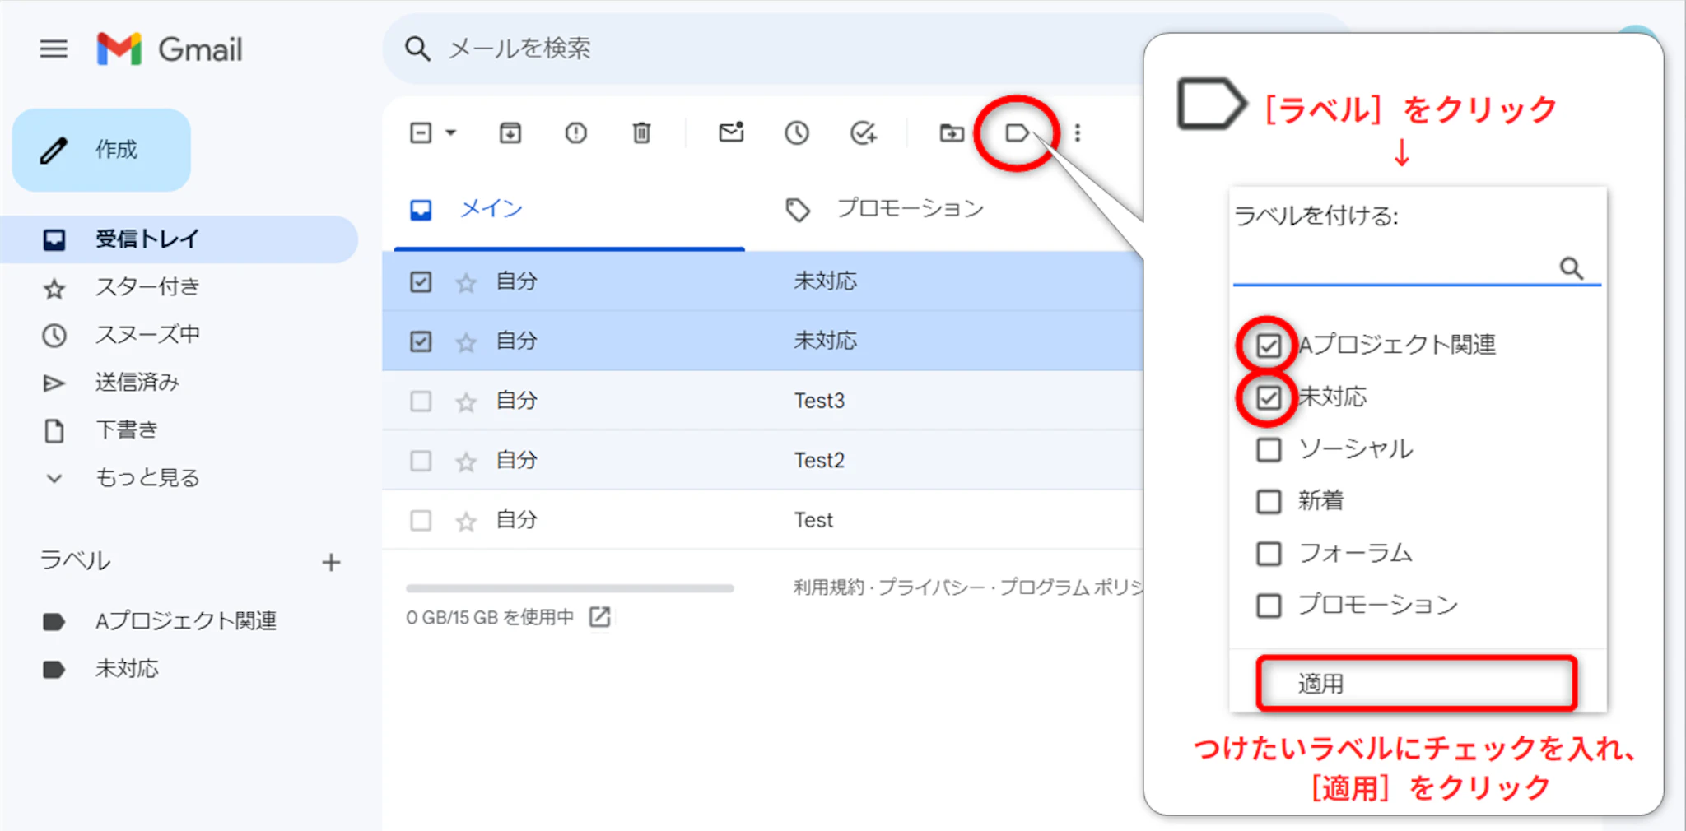The image size is (1686, 831).
Task: Click the 適用 button to apply labels
Action: (x=1415, y=683)
